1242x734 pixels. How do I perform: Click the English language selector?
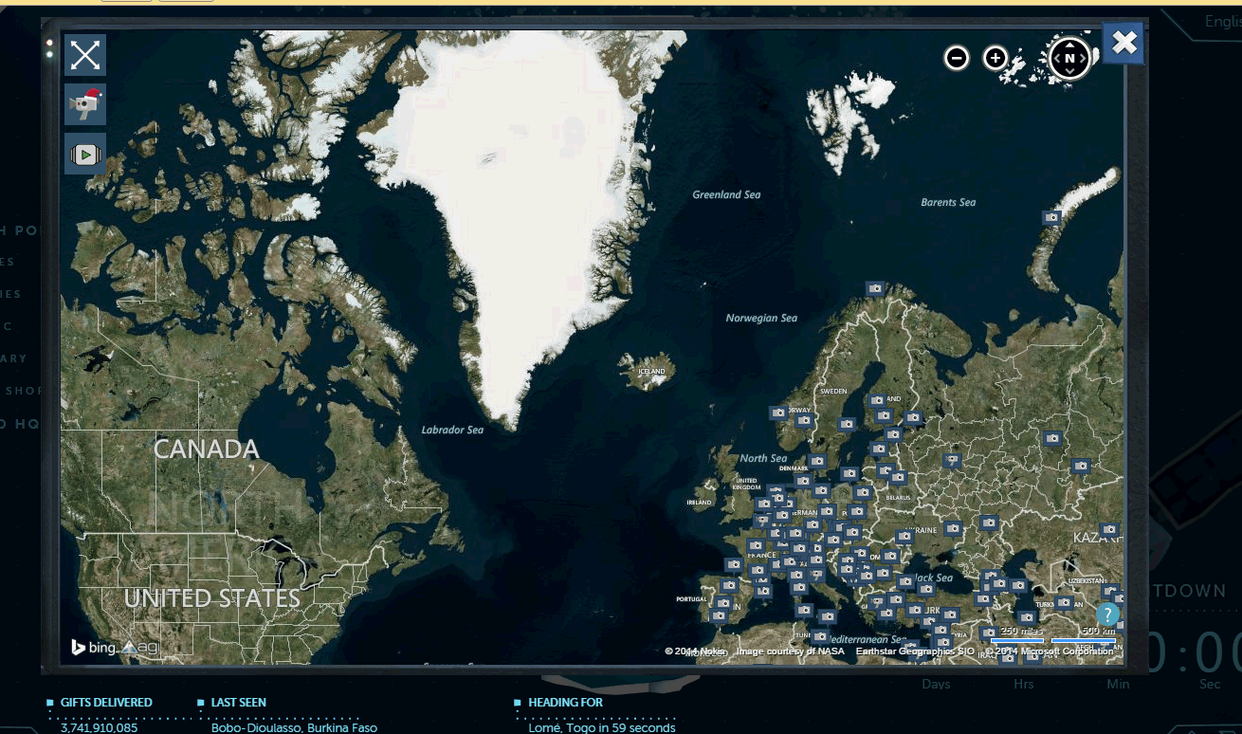(1223, 21)
